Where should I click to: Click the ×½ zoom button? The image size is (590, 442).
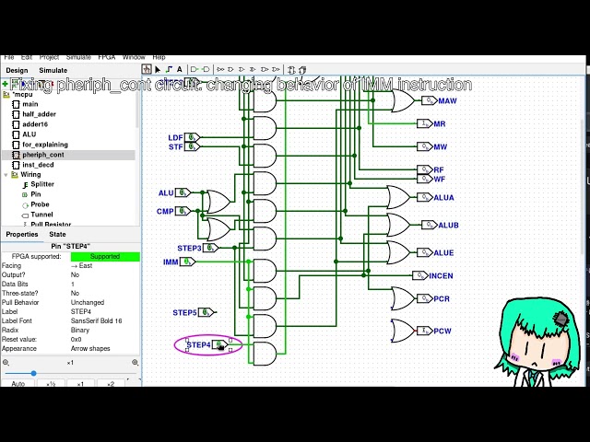(x=51, y=383)
